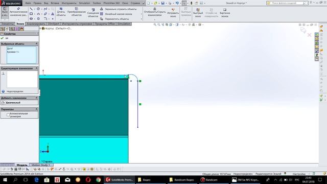Select the Rectangle sketch tool
Screen dimensions: 327x184
(x=31, y=14)
